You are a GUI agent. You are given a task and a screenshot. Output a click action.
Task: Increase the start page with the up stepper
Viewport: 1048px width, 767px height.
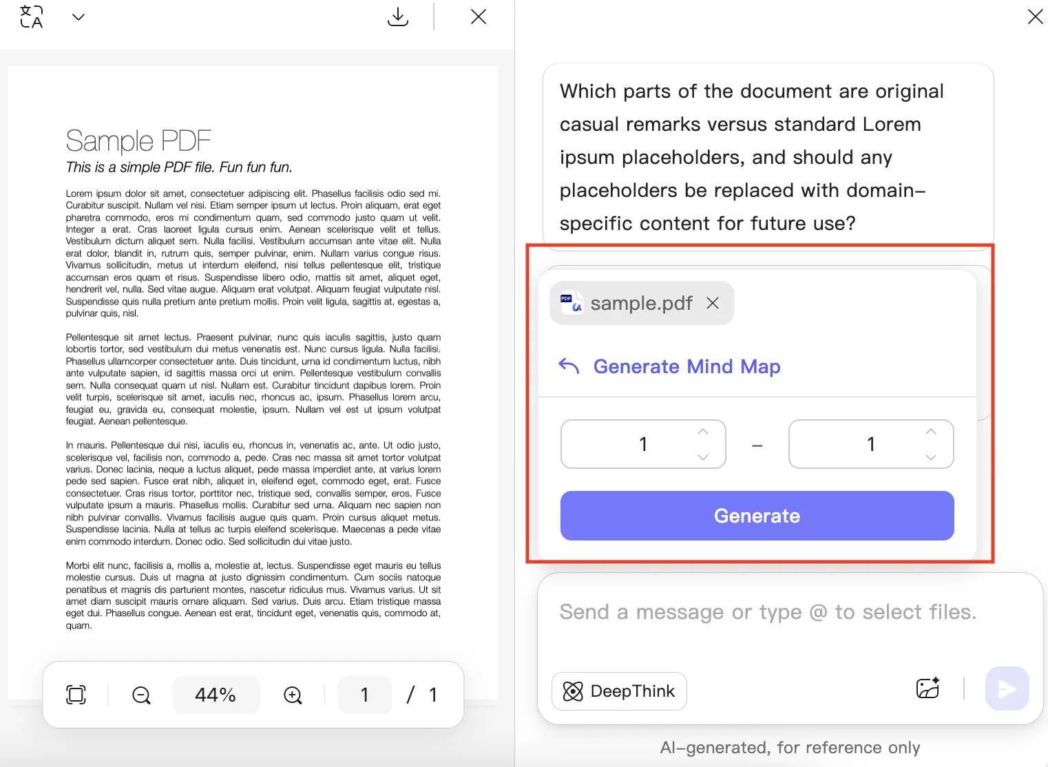pyautogui.click(x=702, y=432)
